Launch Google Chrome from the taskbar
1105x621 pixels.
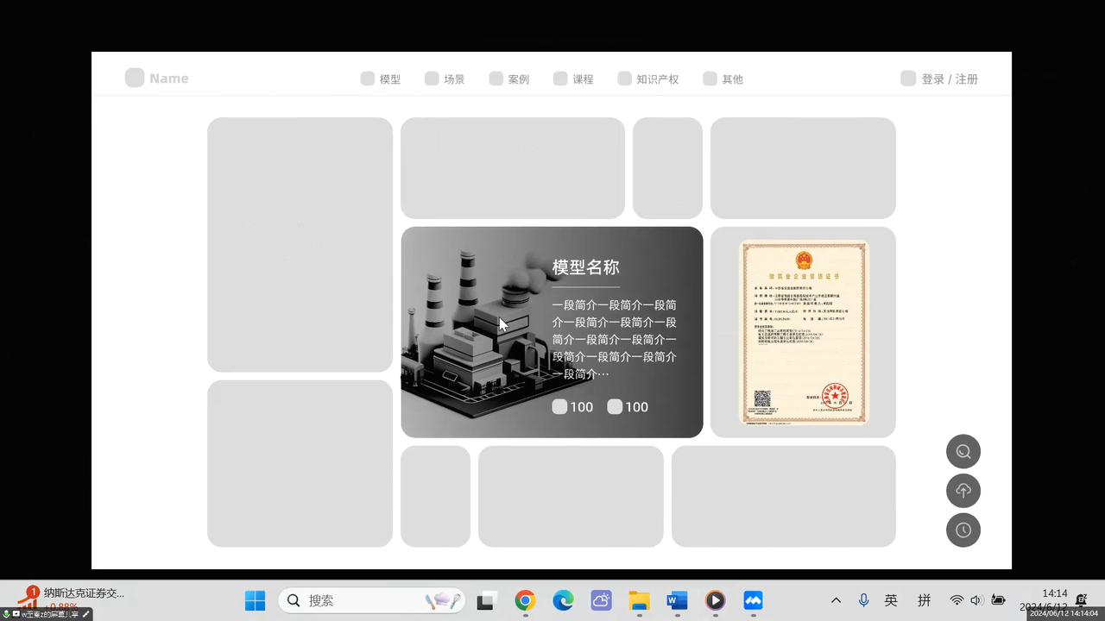point(525,600)
